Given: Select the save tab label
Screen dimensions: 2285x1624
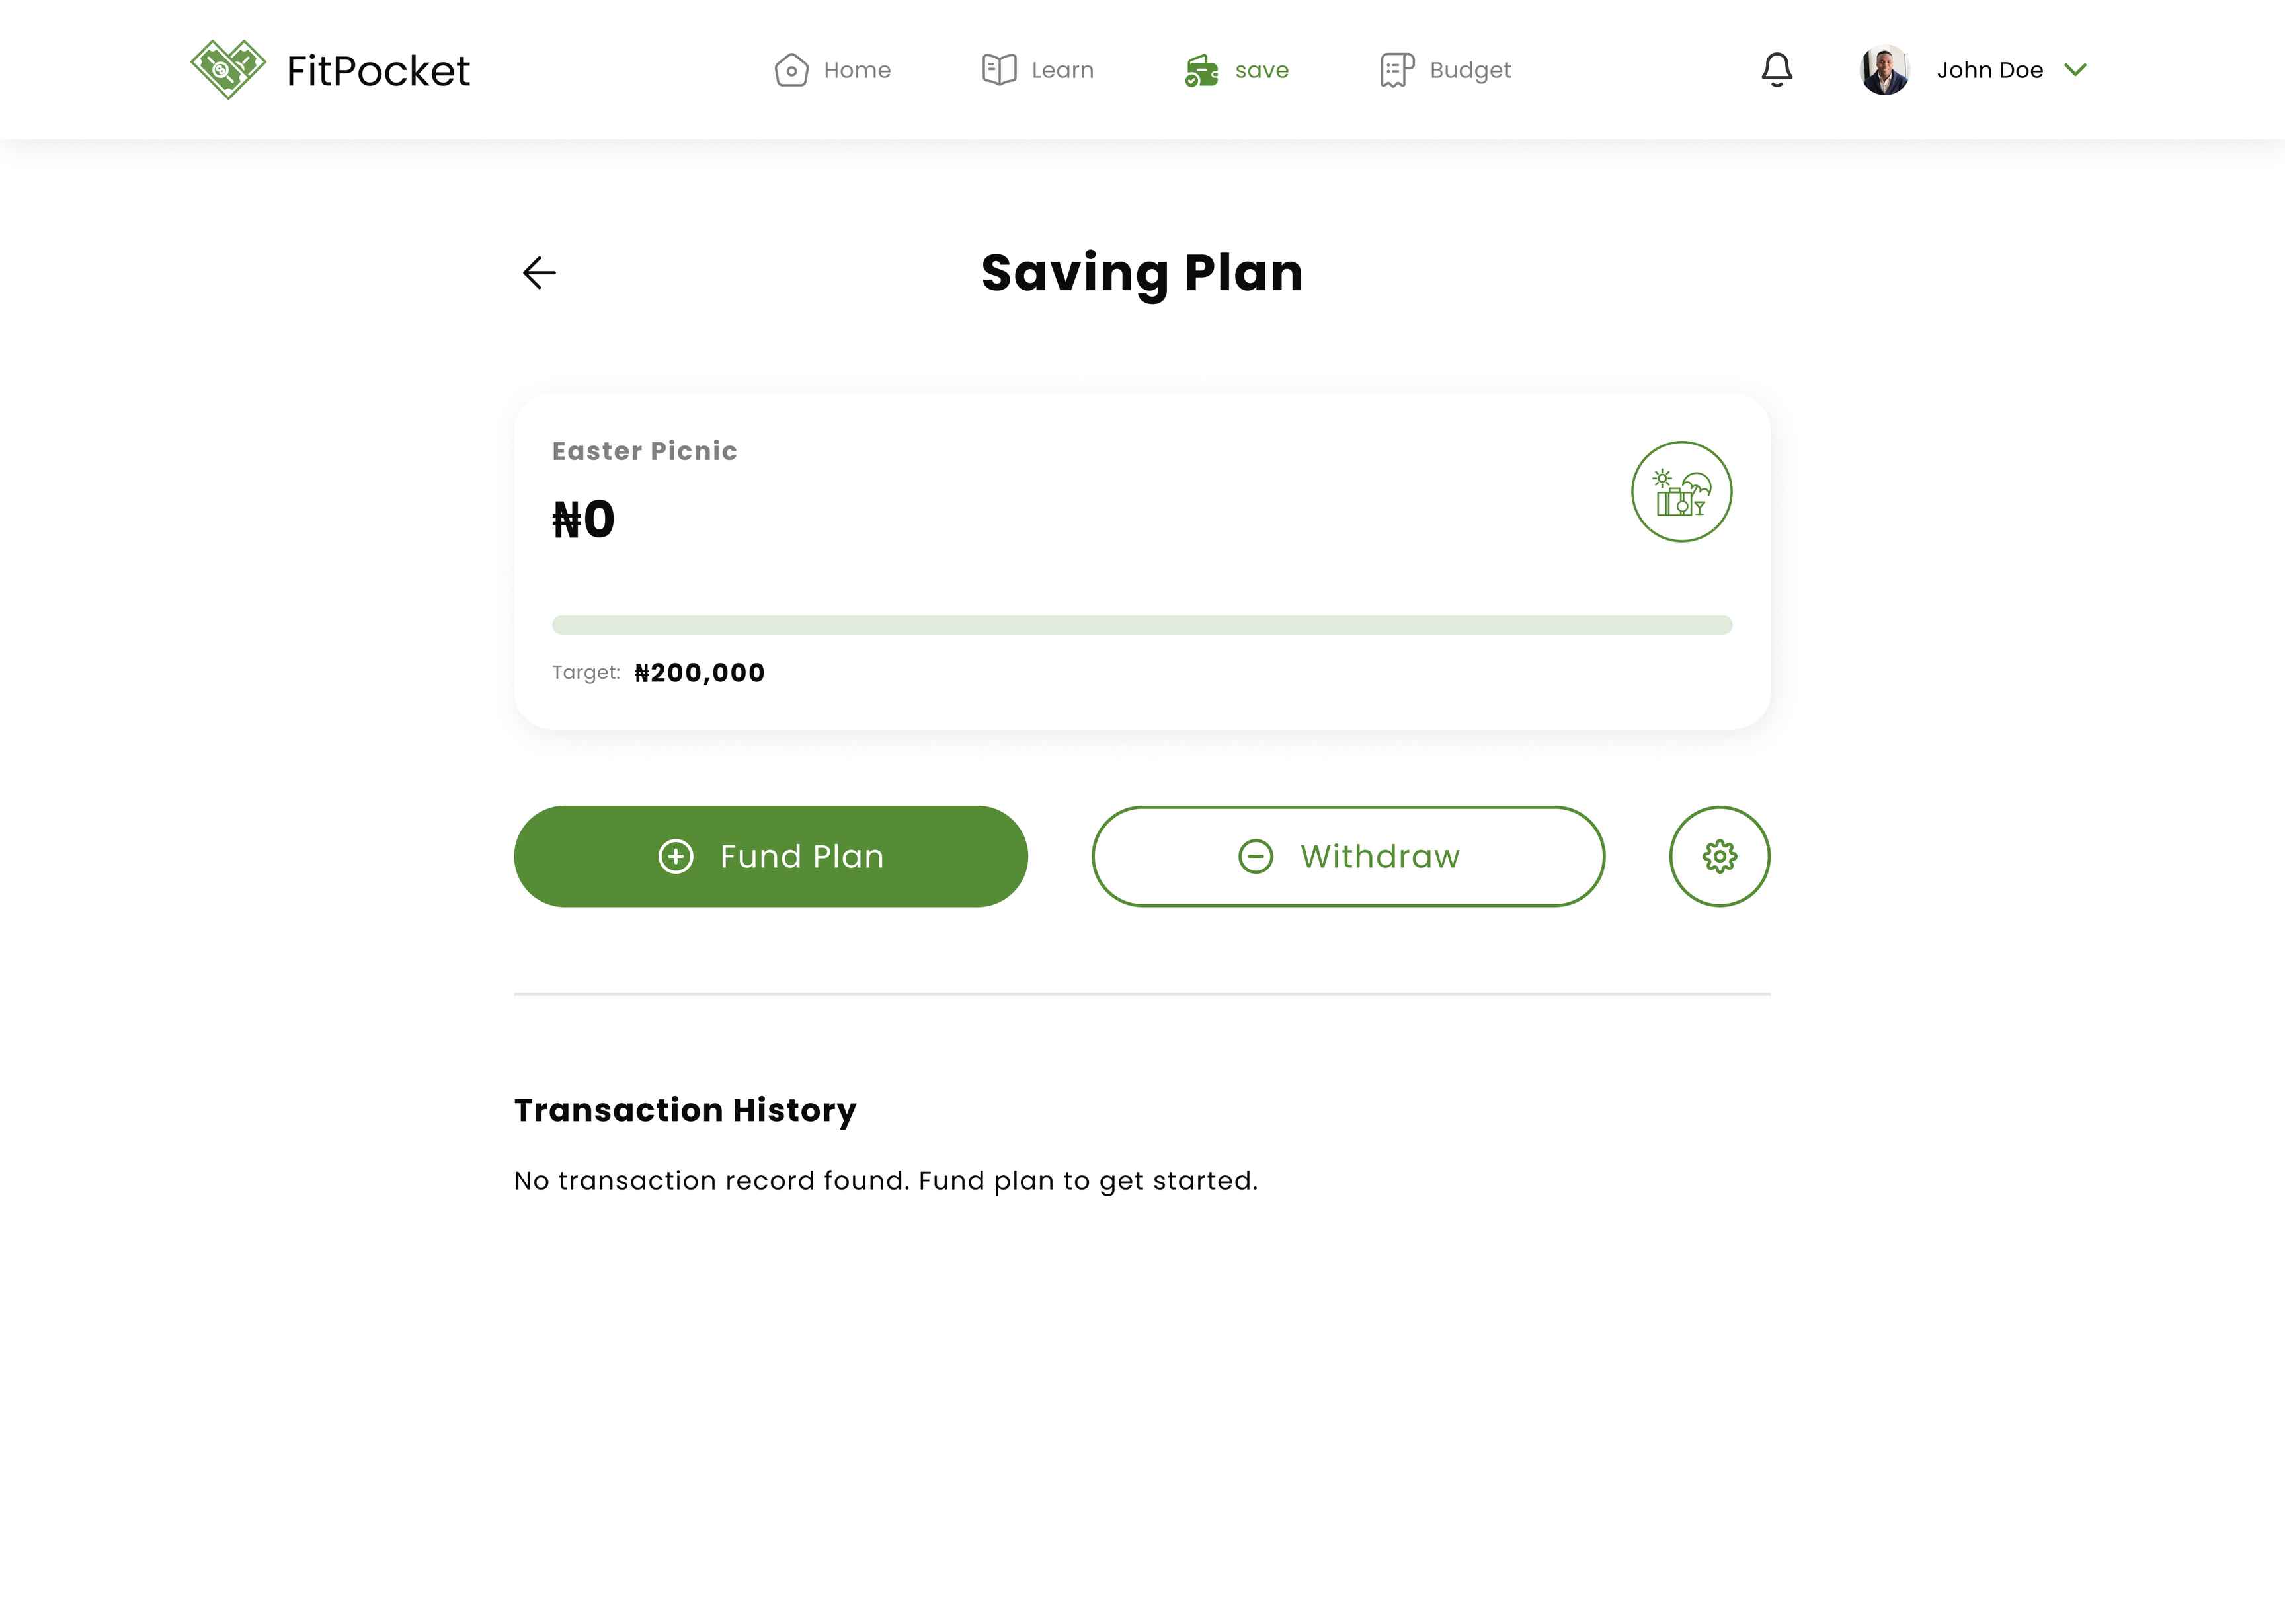Looking at the screenshot, I should 1262,70.
